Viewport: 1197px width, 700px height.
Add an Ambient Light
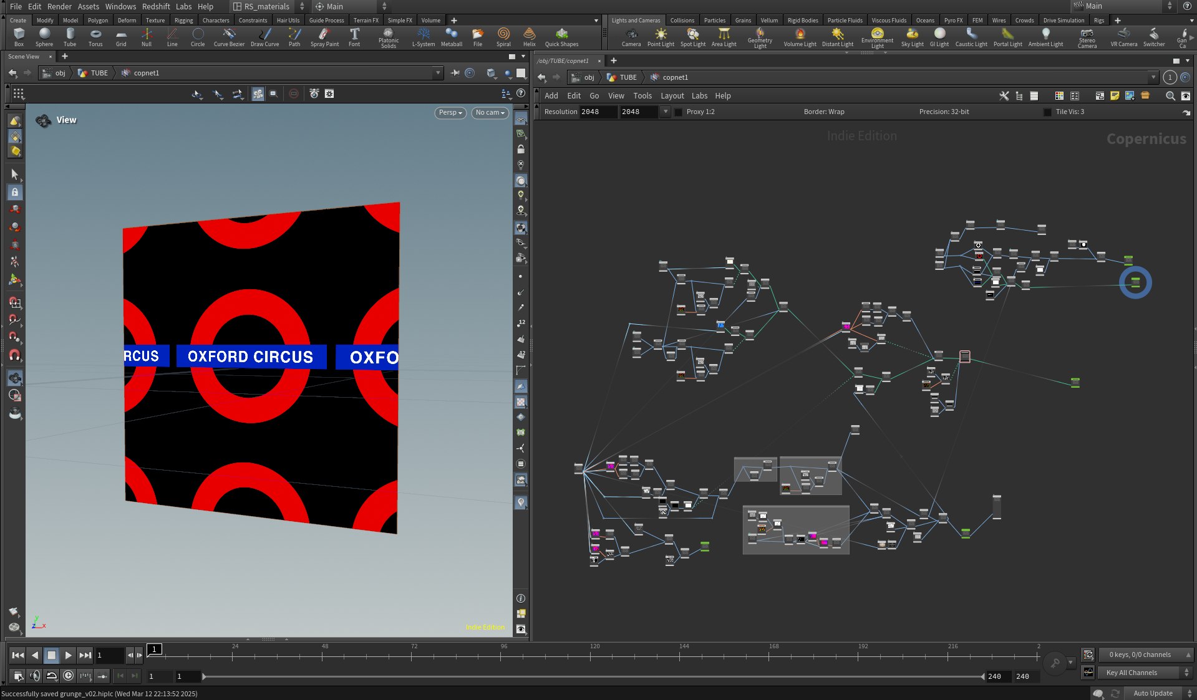1046,37
